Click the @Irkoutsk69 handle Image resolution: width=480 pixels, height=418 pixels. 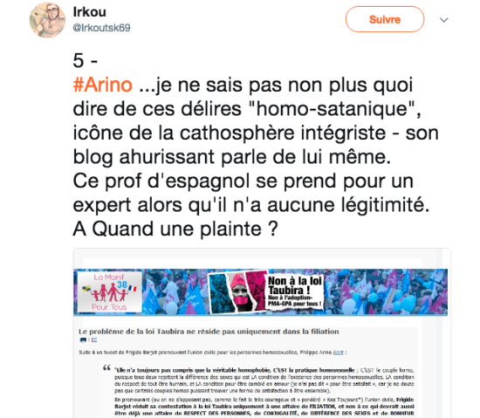(101, 28)
